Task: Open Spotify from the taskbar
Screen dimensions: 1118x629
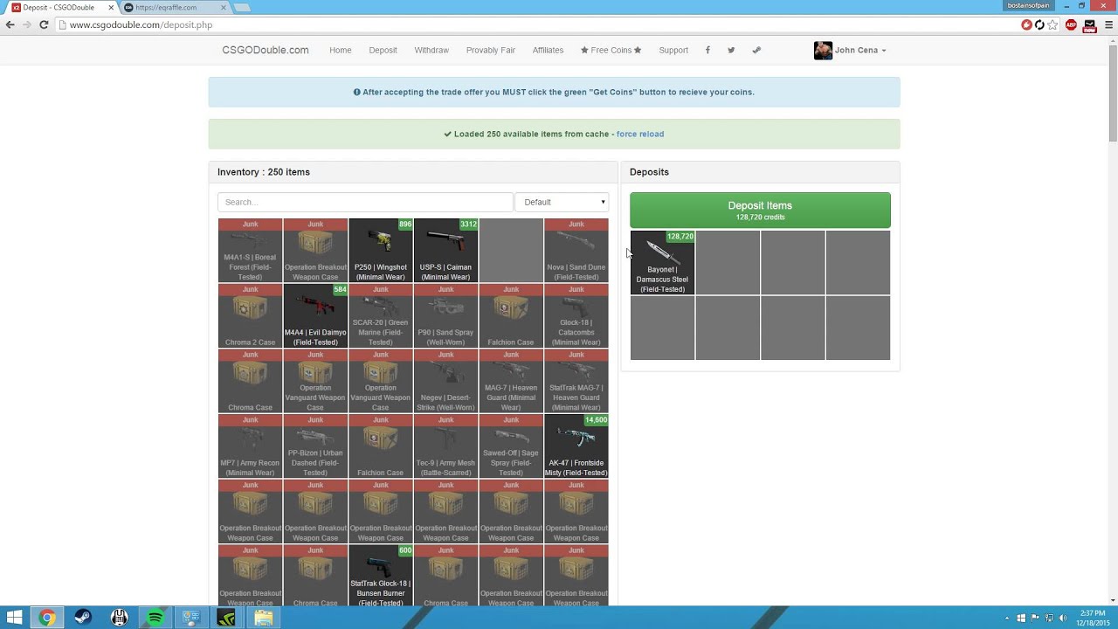Action: (155, 618)
